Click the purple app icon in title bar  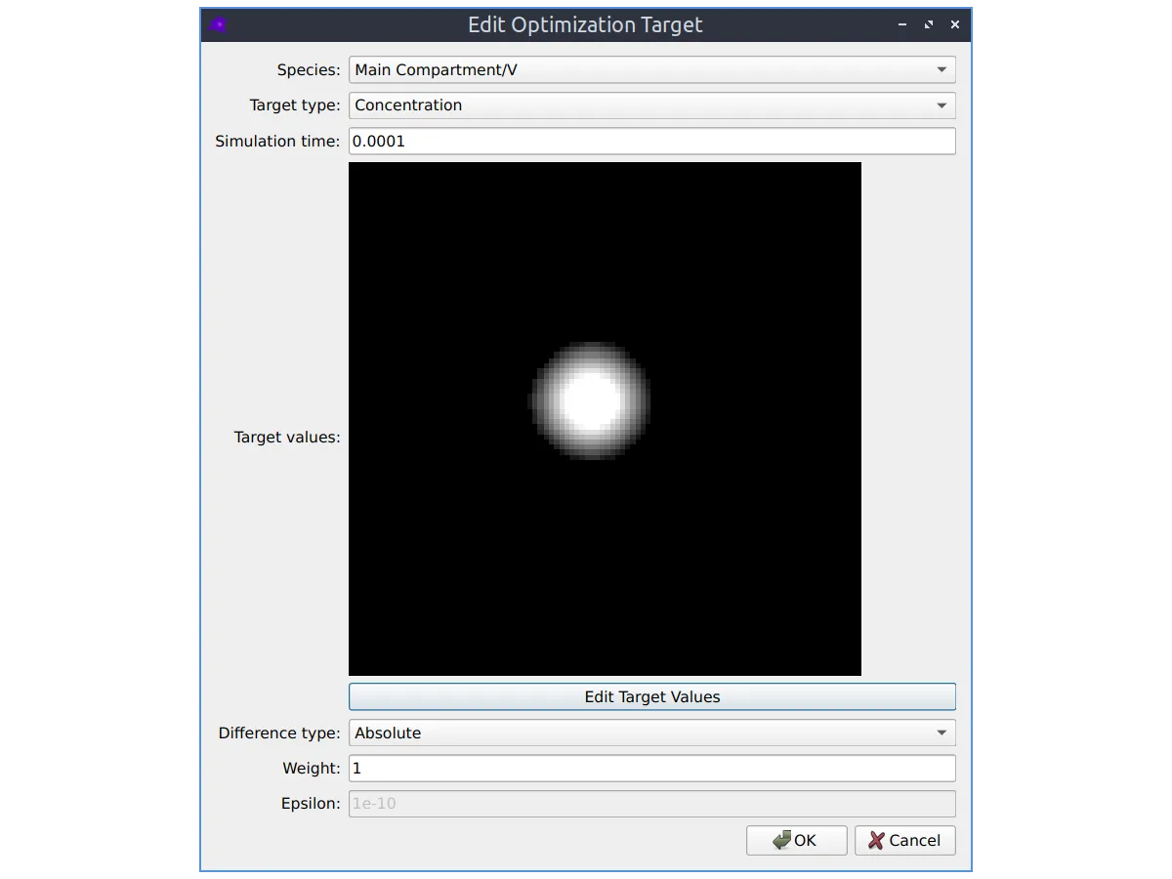coord(219,24)
